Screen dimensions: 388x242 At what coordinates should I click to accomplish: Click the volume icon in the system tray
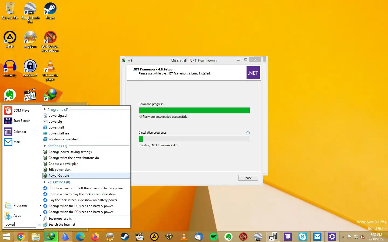point(363,237)
